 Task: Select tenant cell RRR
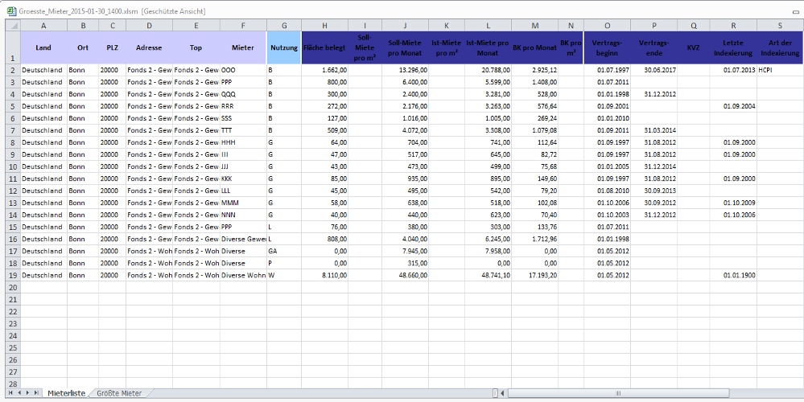[x=243, y=106]
